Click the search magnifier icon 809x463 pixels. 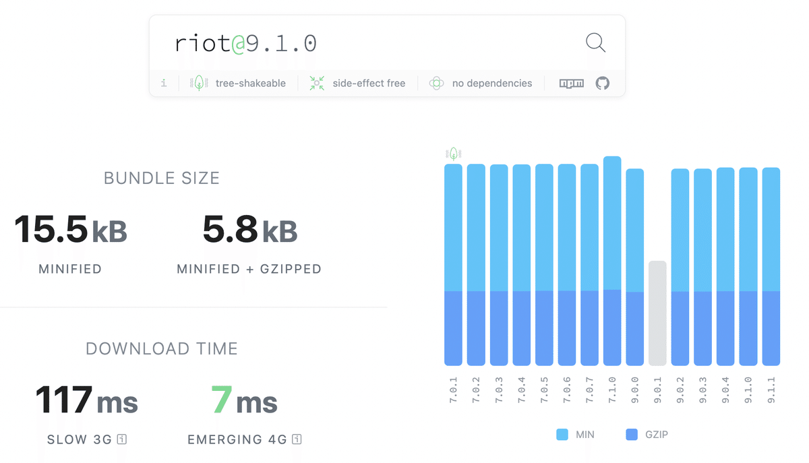click(x=595, y=43)
